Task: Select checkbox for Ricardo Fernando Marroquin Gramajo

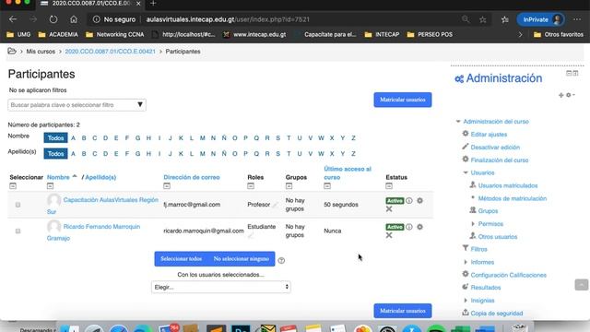Action: click(x=18, y=231)
